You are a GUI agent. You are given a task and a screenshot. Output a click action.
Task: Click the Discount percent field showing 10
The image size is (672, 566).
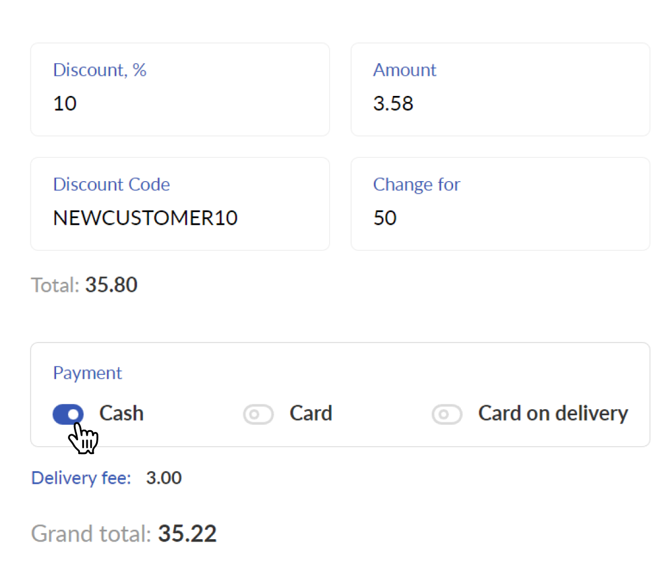coord(180,89)
